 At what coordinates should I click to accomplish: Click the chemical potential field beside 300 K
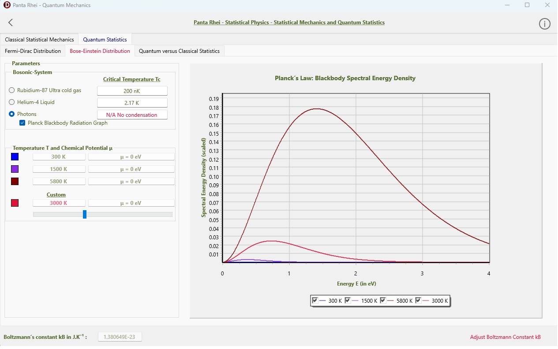tap(131, 157)
